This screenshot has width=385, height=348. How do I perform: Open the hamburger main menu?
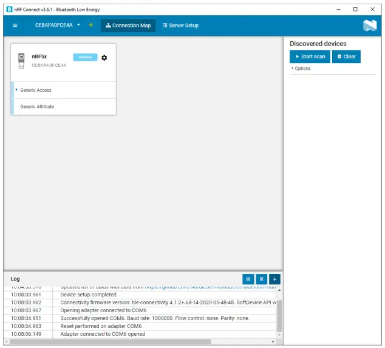15,26
